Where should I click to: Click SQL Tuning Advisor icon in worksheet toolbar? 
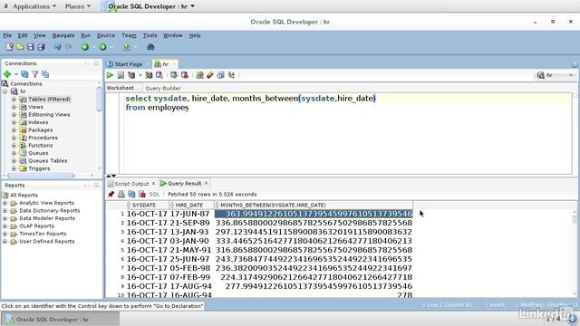159,75
